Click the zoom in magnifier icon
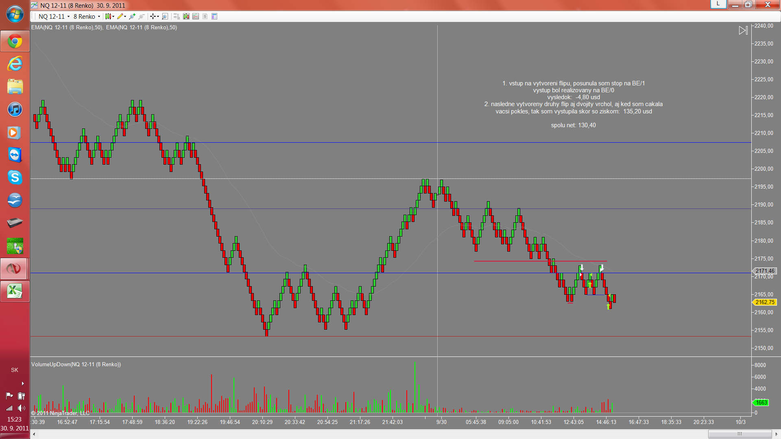The width and height of the screenshot is (781, 439). click(x=132, y=17)
